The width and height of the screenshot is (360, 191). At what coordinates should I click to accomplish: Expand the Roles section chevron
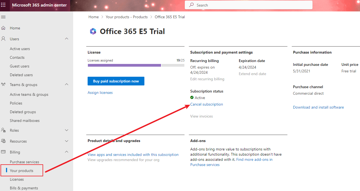67,130
